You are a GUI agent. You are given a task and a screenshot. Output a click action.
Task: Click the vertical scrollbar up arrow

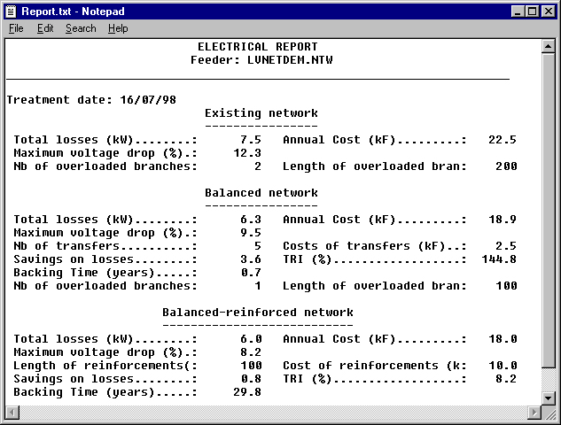[549, 48]
